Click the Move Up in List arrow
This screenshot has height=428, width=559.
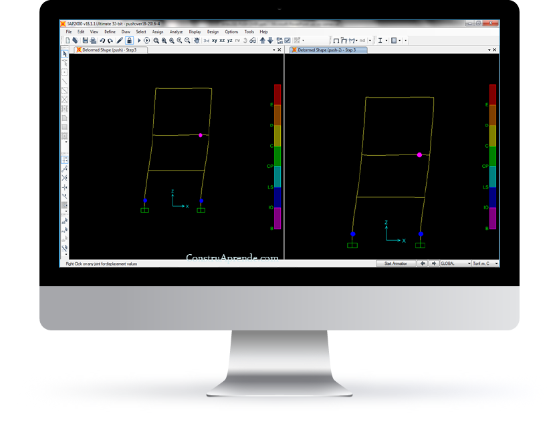[x=263, y=40]
